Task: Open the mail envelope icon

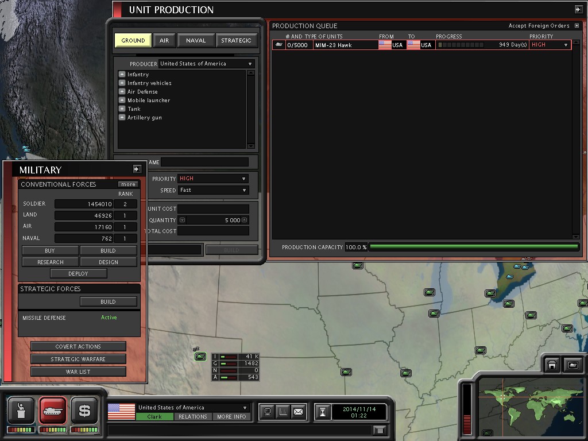Action: tap(299, 412)
